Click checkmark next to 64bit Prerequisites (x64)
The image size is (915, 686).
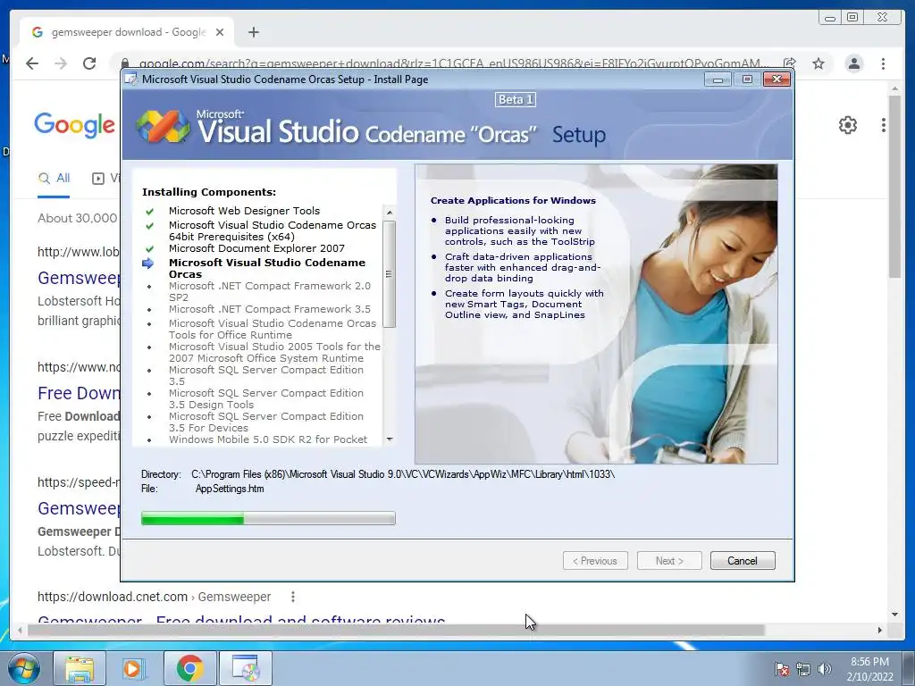(x=150, y=225)
